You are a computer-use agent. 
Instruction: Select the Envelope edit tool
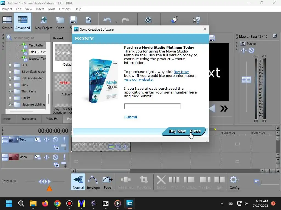93,182
